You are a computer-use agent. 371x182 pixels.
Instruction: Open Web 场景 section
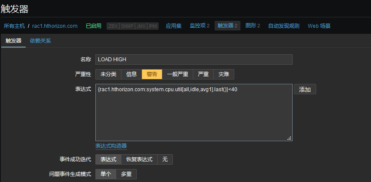coord(319,26)
